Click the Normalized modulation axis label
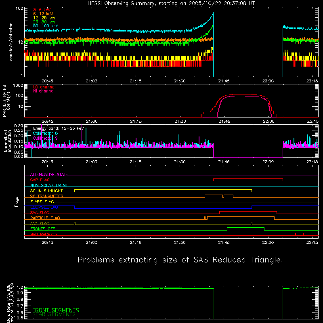 [7, 141]
